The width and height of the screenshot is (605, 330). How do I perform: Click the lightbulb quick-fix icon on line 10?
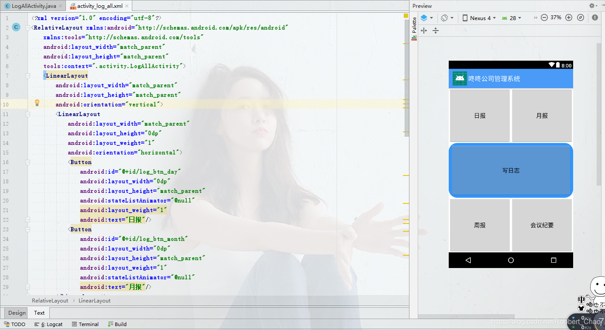coord(37,103)
